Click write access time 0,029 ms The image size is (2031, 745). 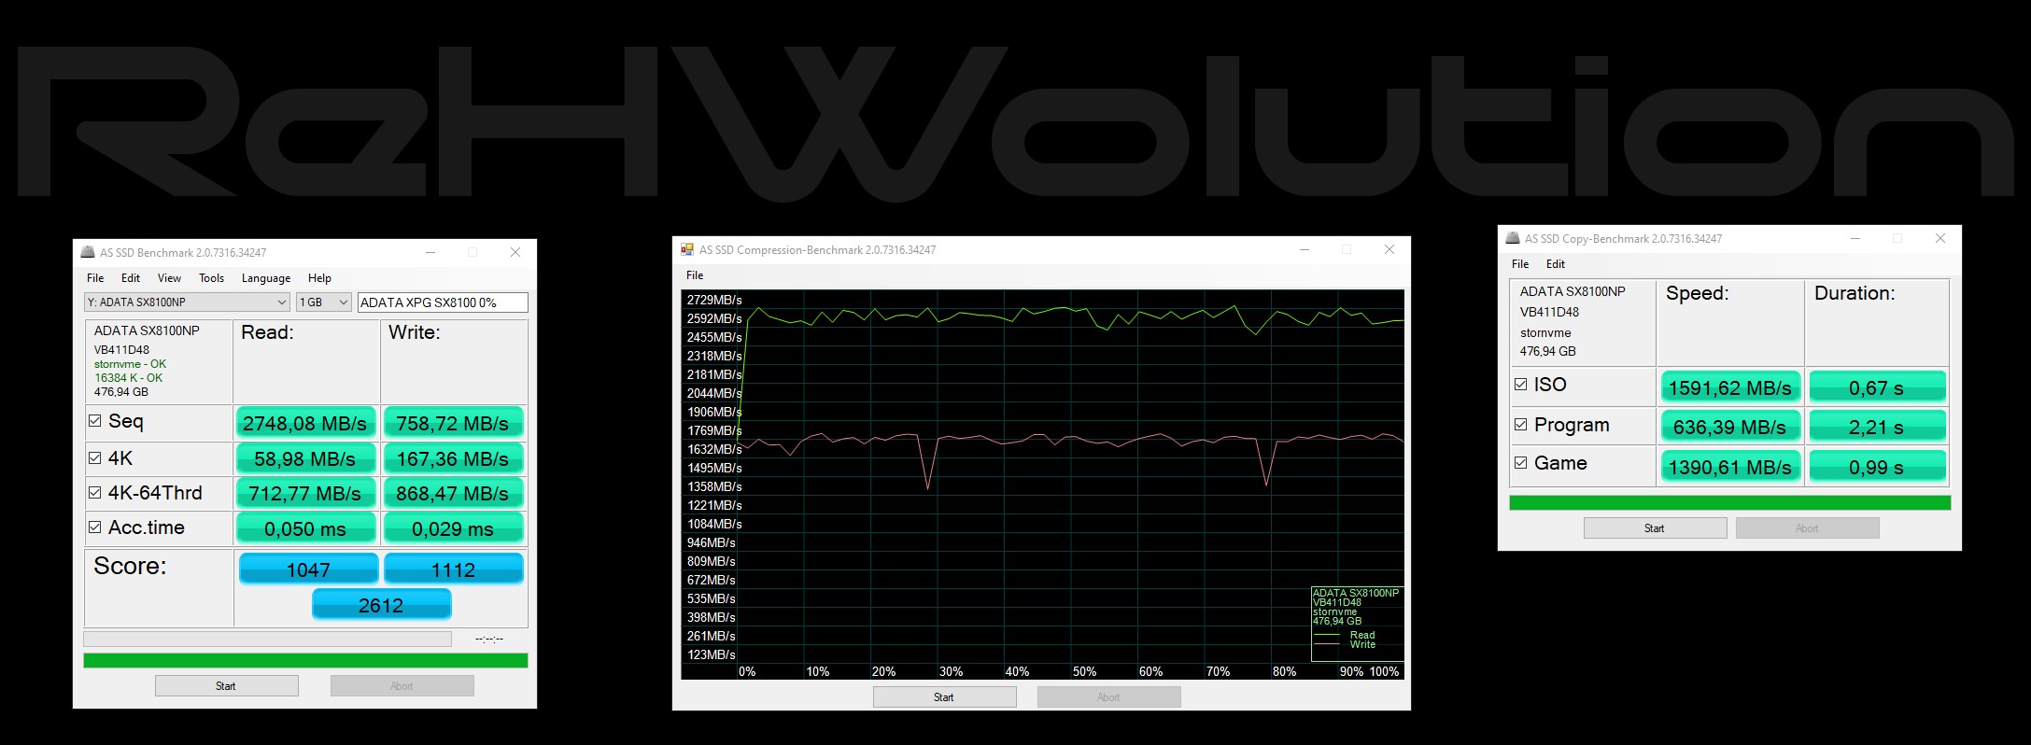pos(453,528)
